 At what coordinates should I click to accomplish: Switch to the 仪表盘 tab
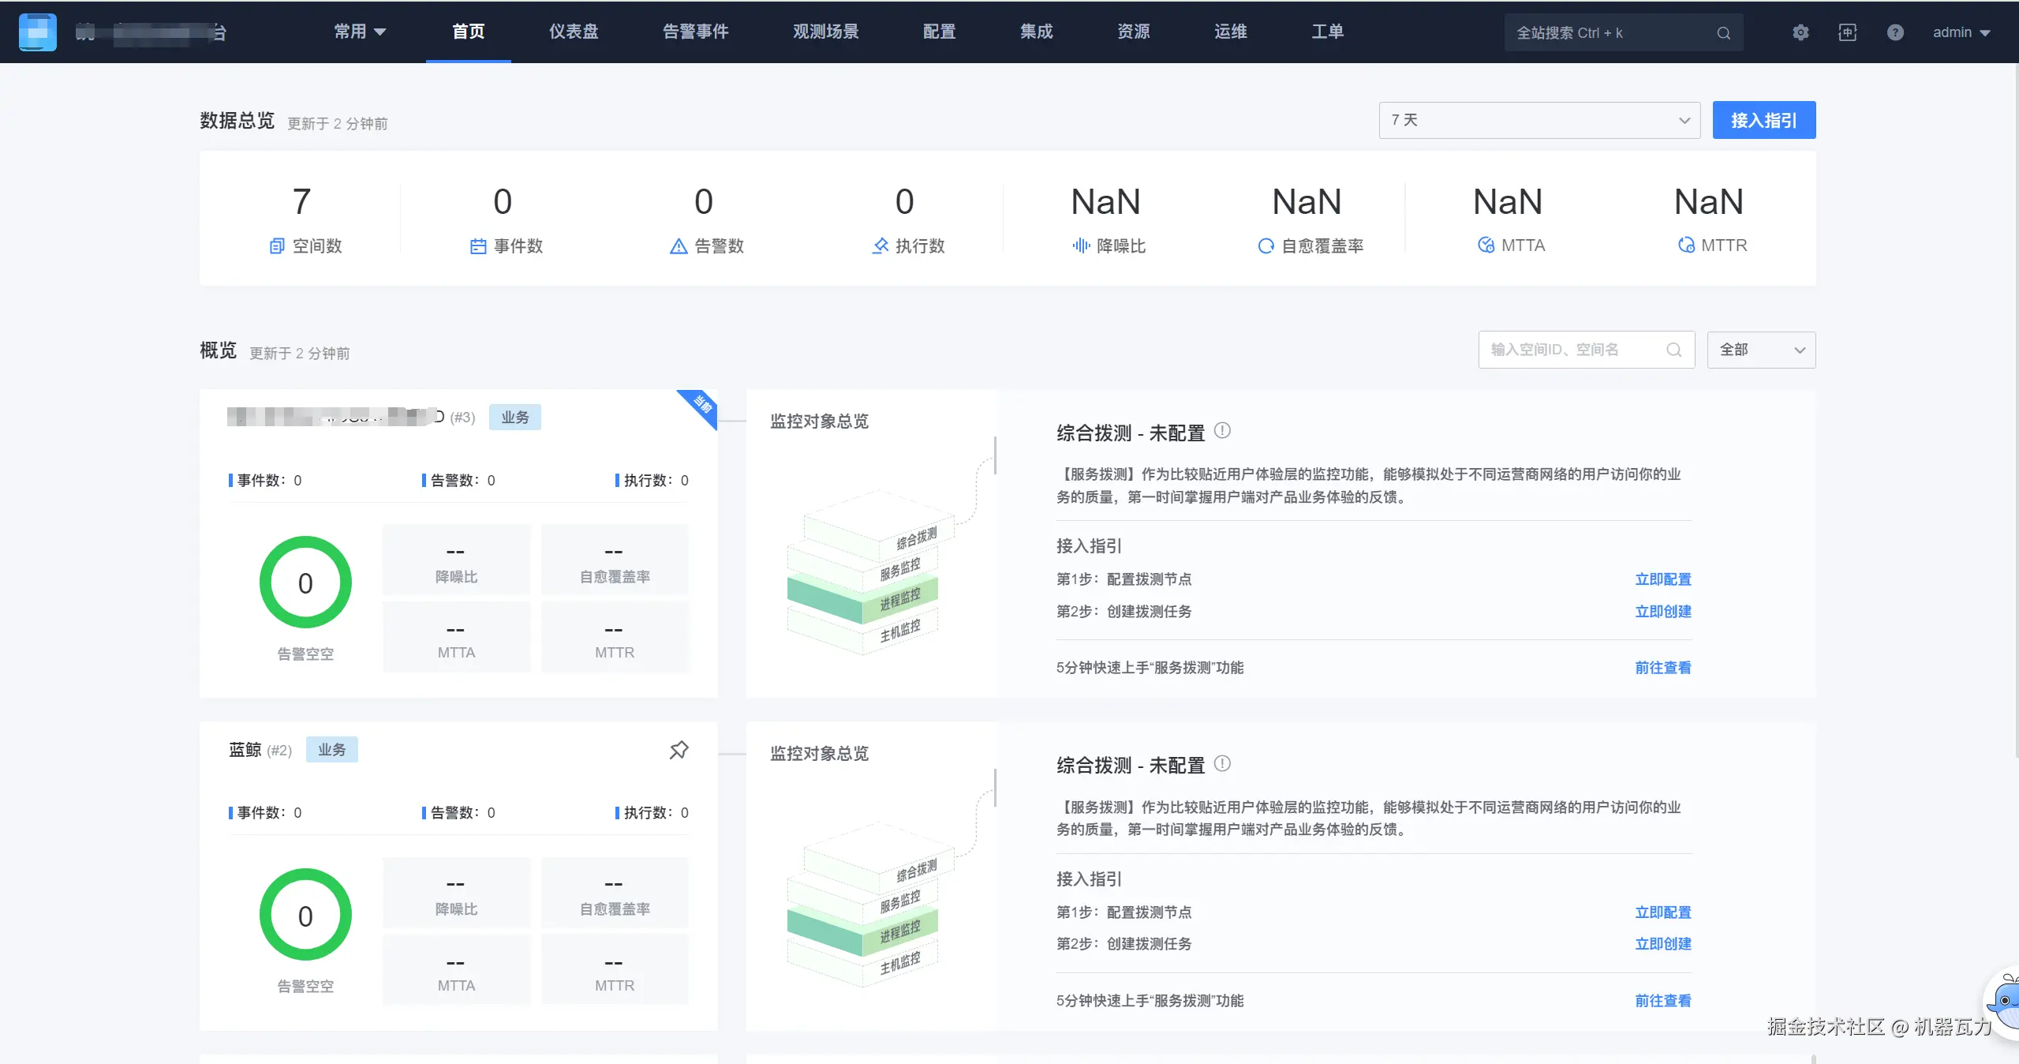(x=574, y=32)
